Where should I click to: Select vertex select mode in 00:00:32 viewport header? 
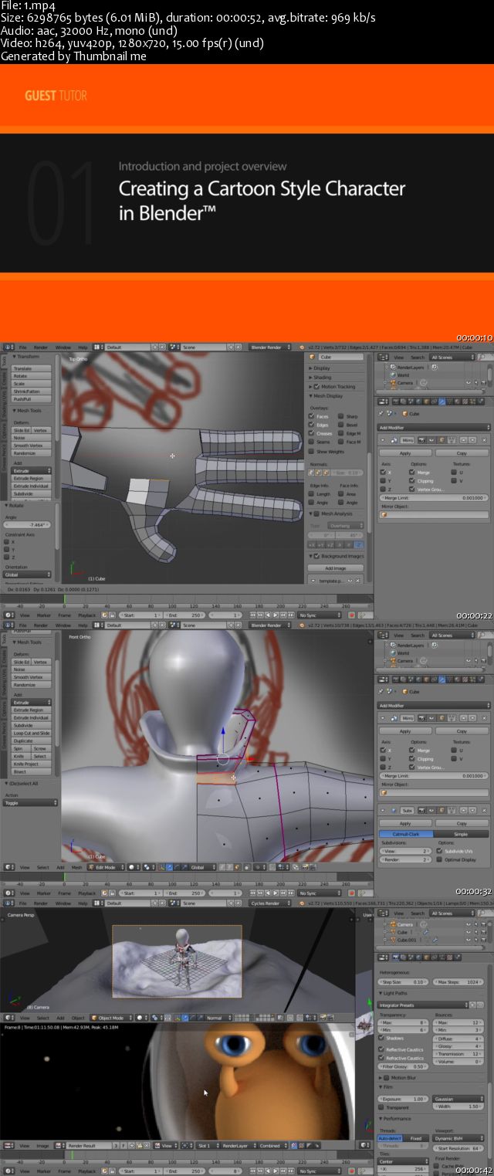click(x=222, y=867)
